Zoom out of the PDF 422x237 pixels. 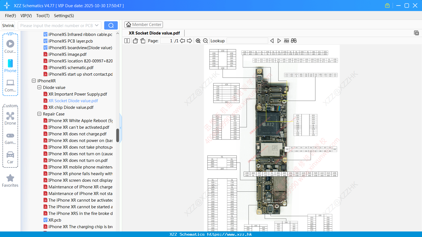coord(206,41)
